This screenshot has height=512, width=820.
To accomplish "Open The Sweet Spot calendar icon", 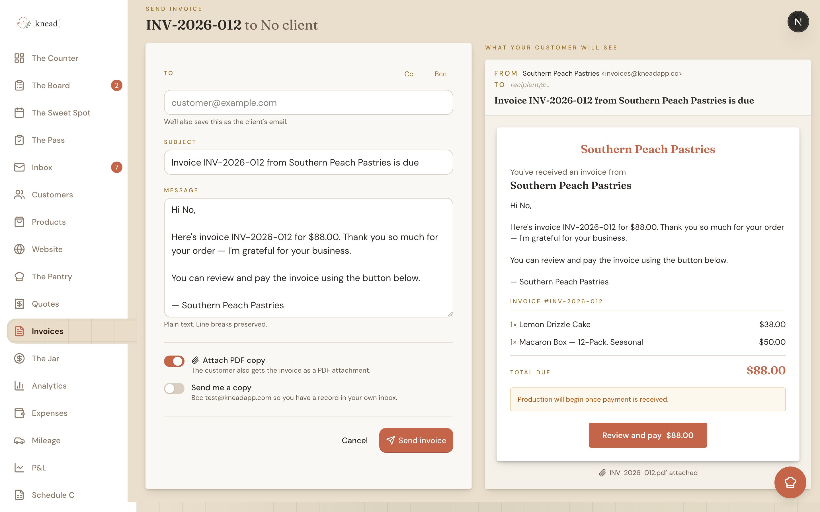I will click(19, 113).
